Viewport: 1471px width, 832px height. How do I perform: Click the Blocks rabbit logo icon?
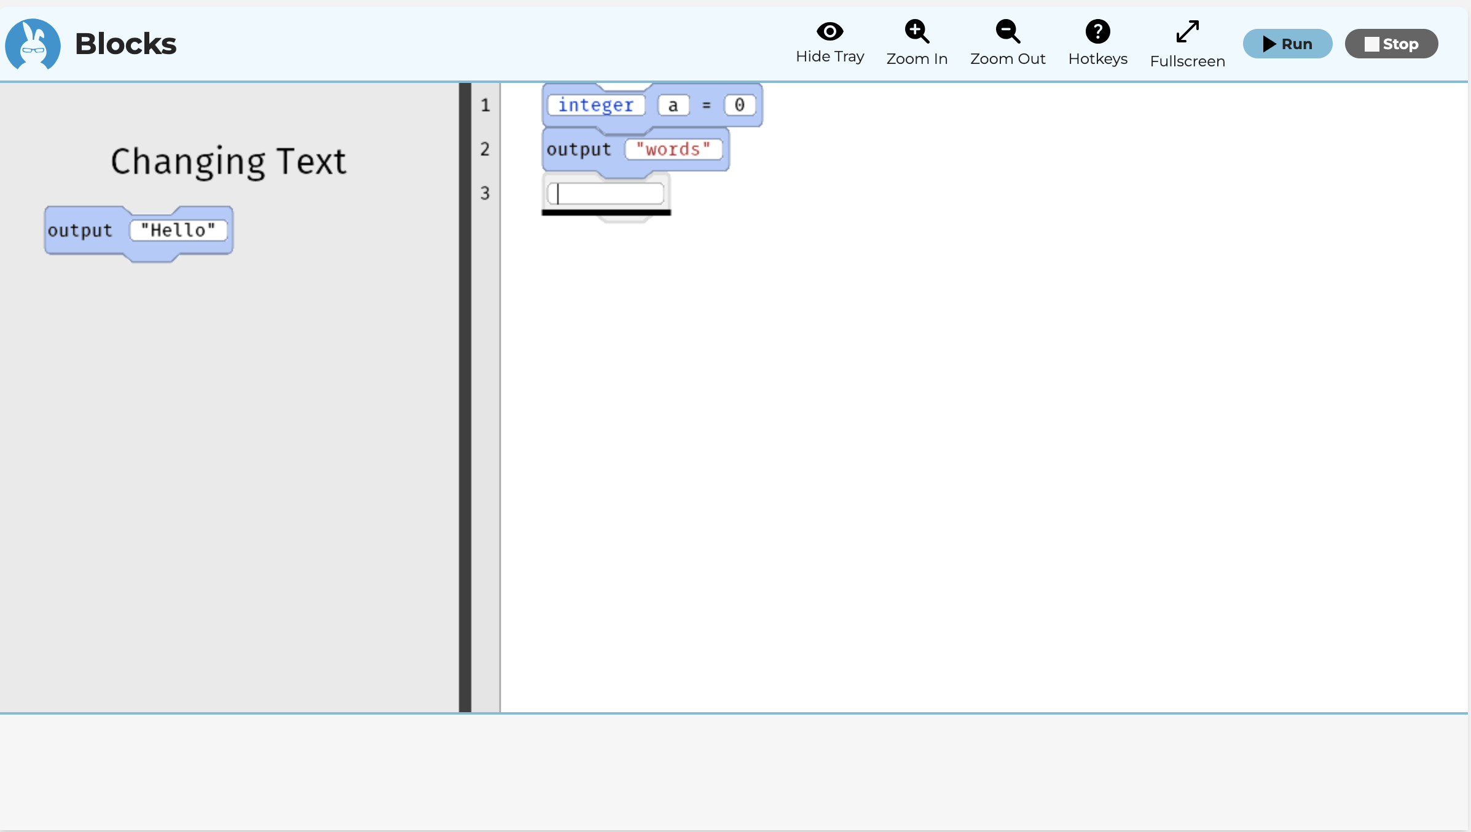click(33, 44)
